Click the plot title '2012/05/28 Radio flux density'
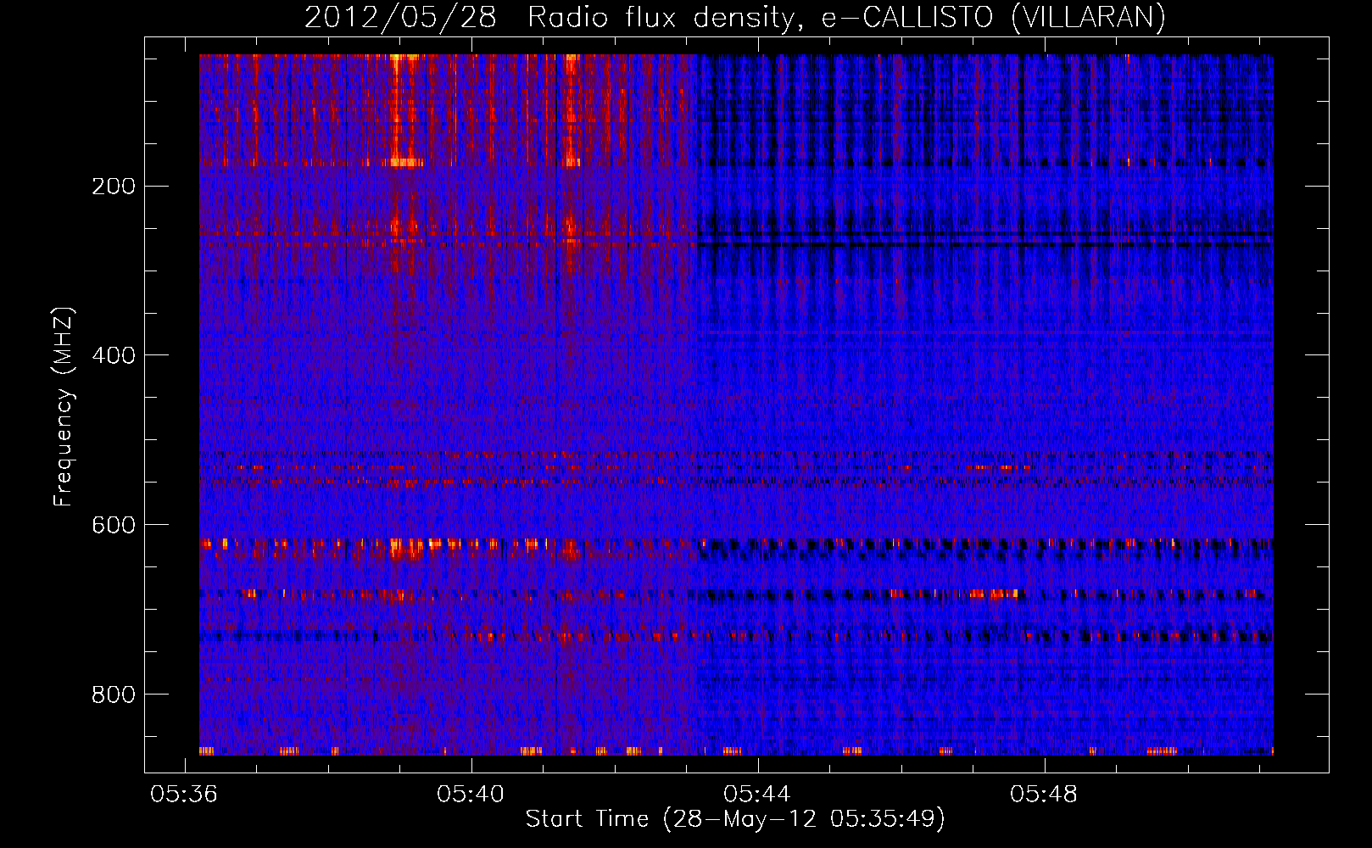The image size is (1372, 848). click(736, 17)
